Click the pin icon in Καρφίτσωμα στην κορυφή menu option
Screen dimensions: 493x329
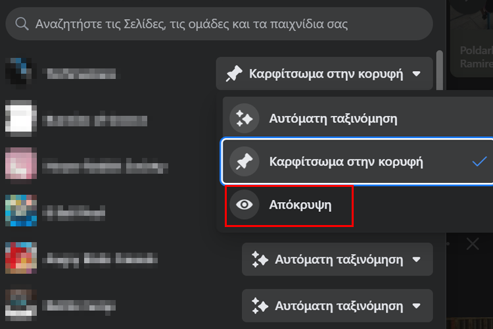[x=245, y=161]
